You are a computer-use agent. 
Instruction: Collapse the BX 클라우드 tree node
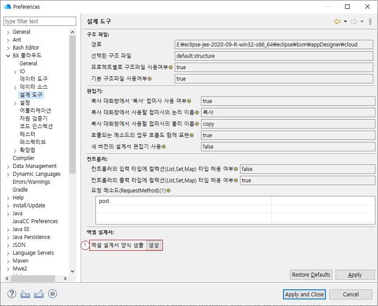(8, 56)
